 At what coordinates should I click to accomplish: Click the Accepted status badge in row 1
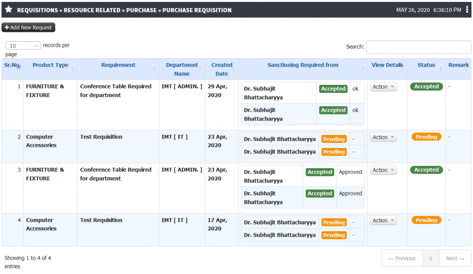pos(426,87)
